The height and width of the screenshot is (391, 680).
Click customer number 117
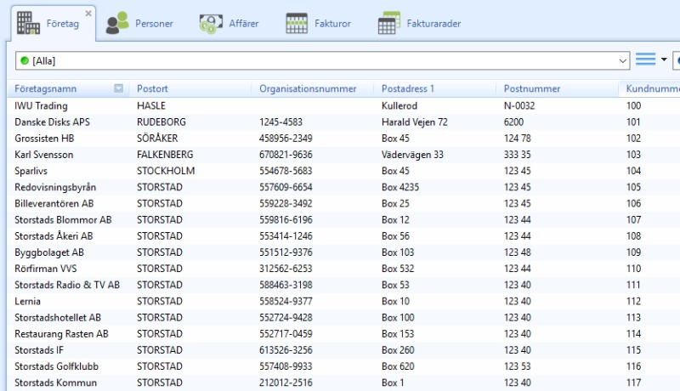pyautogui.click(x=633, y=382)
